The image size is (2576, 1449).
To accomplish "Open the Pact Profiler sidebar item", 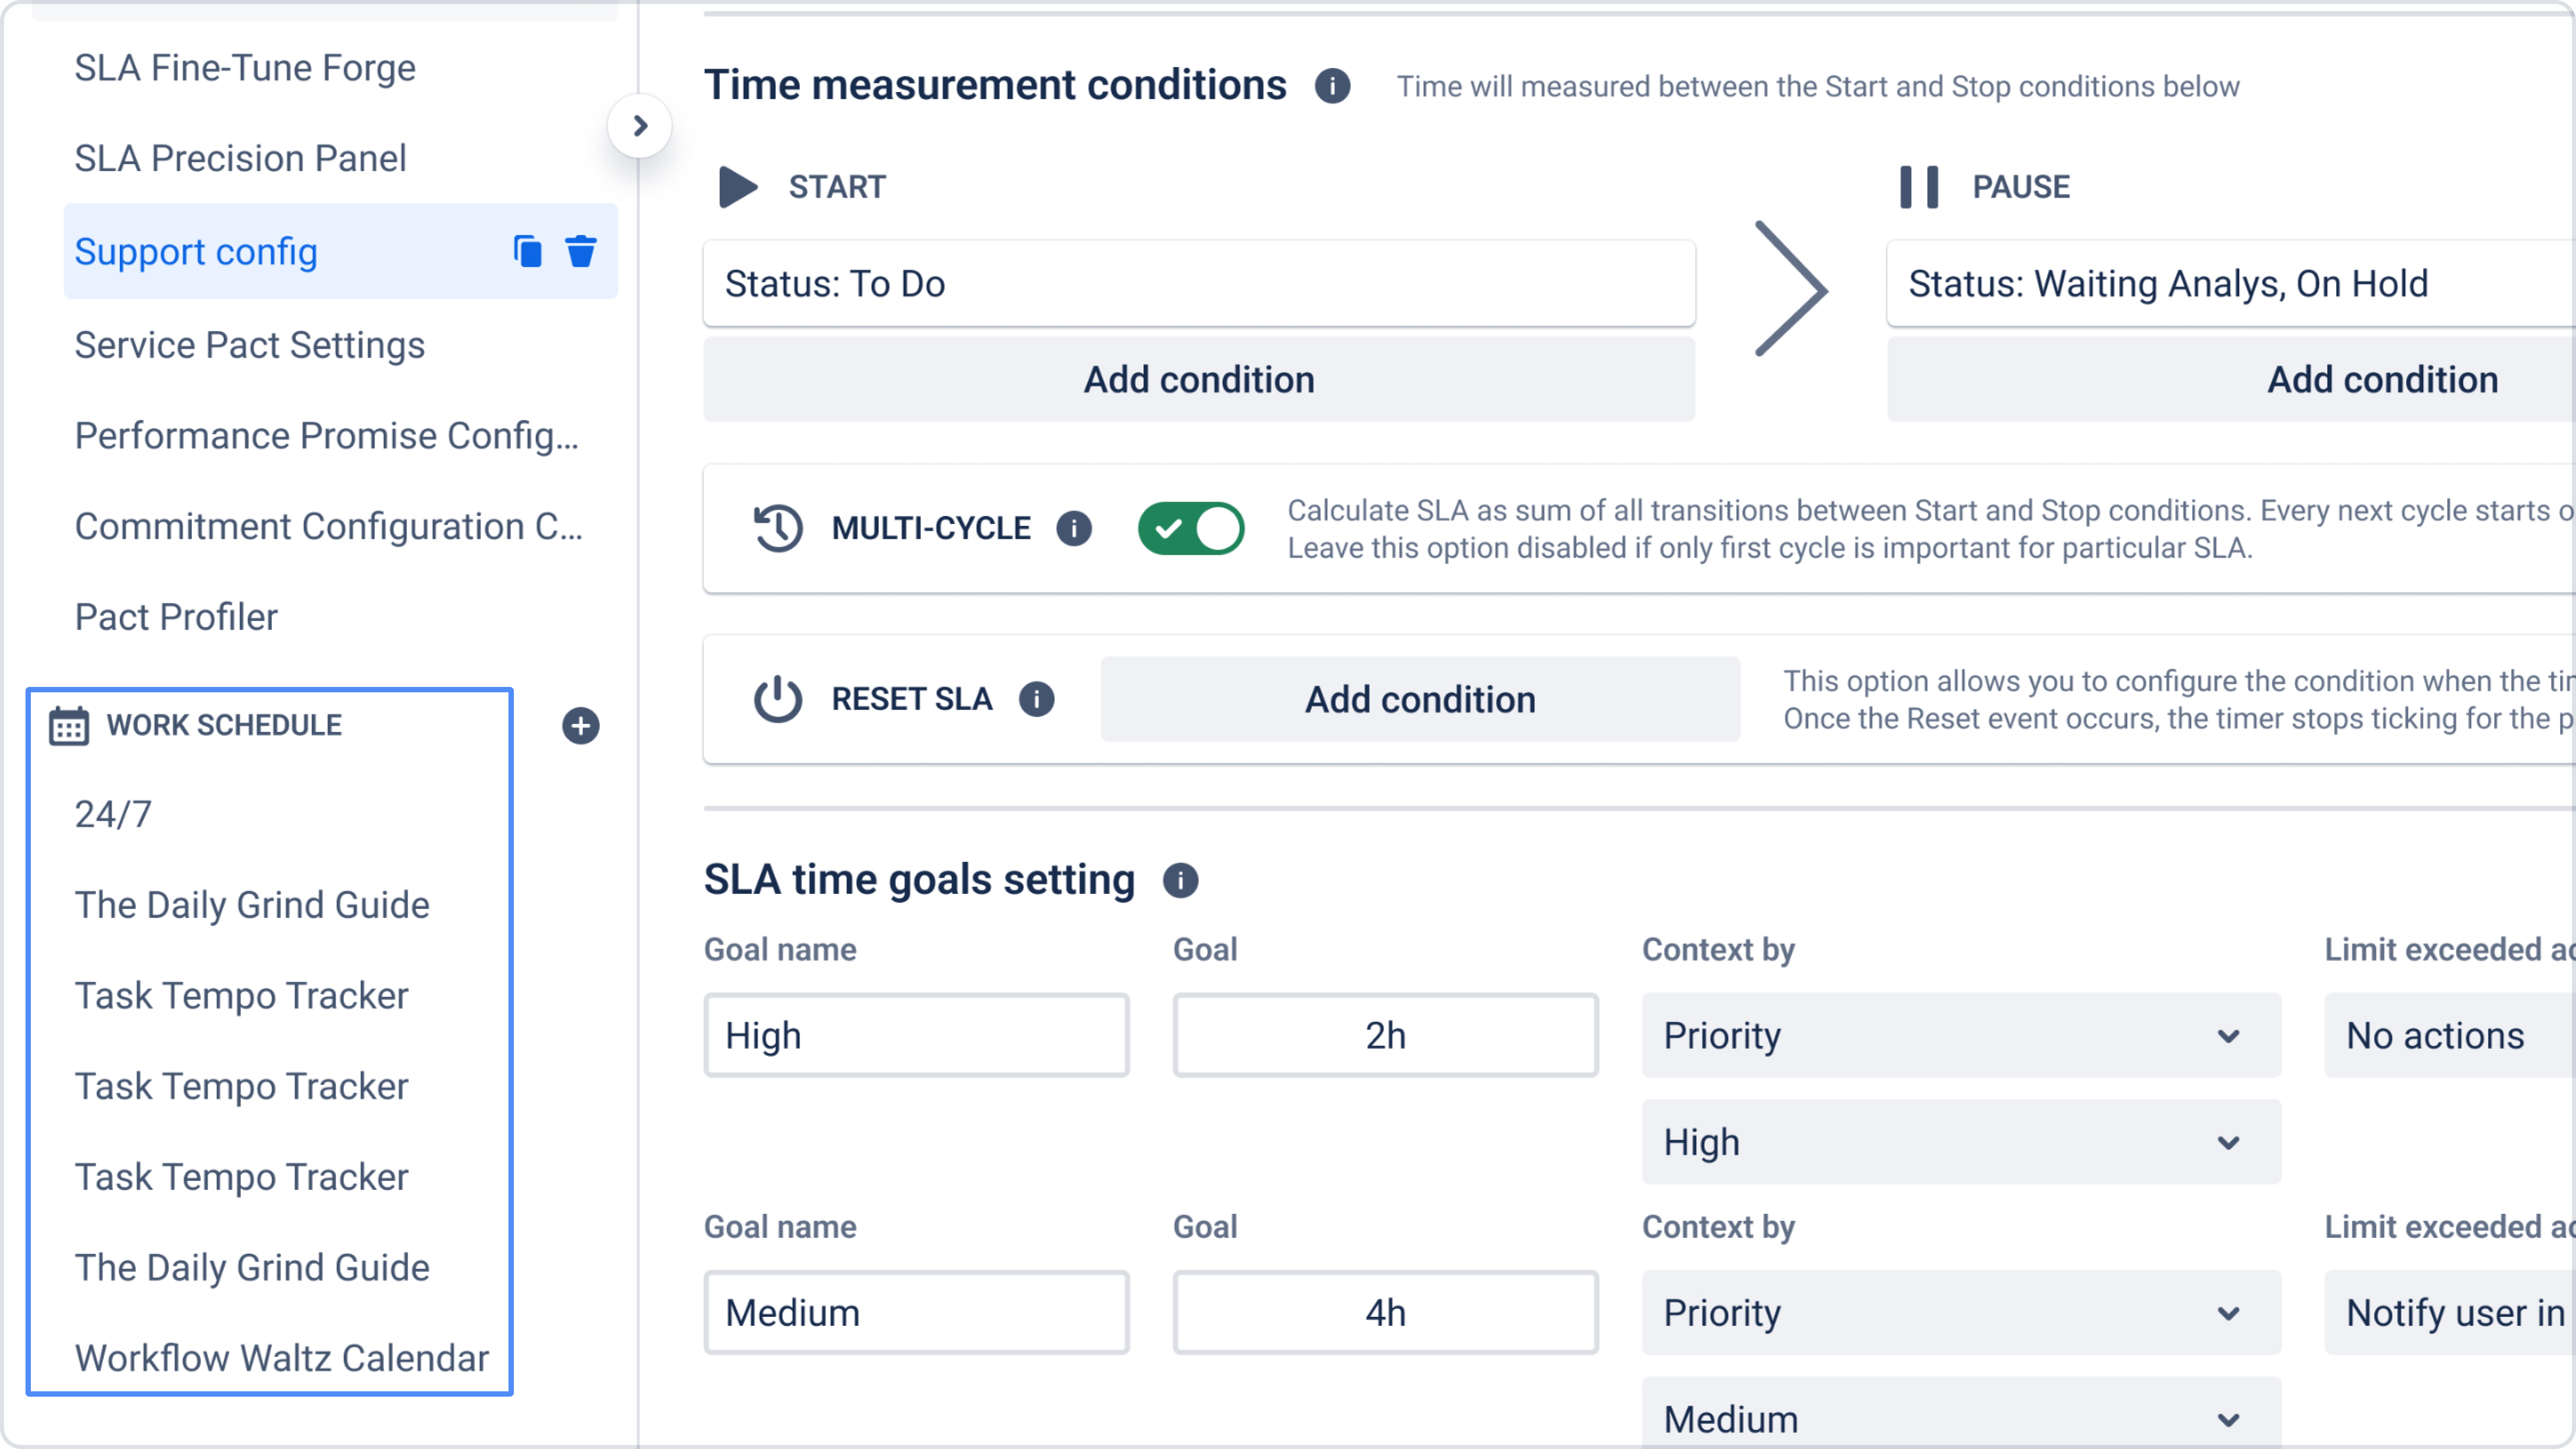I will click(176, 617).
